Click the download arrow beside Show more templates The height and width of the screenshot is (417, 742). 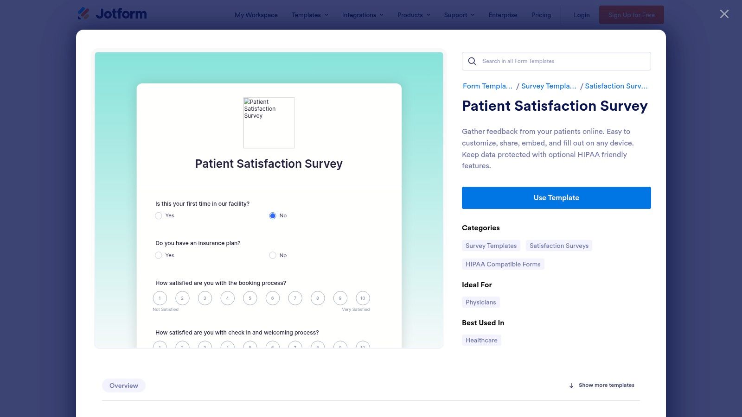[x=571, y=385]
